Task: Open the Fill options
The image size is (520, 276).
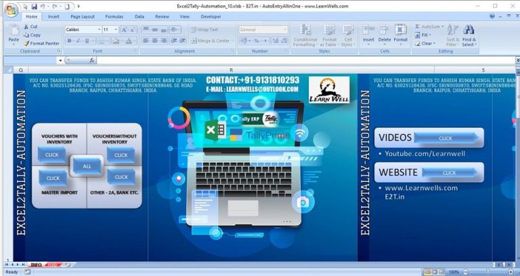Action: tap(422, 34)
